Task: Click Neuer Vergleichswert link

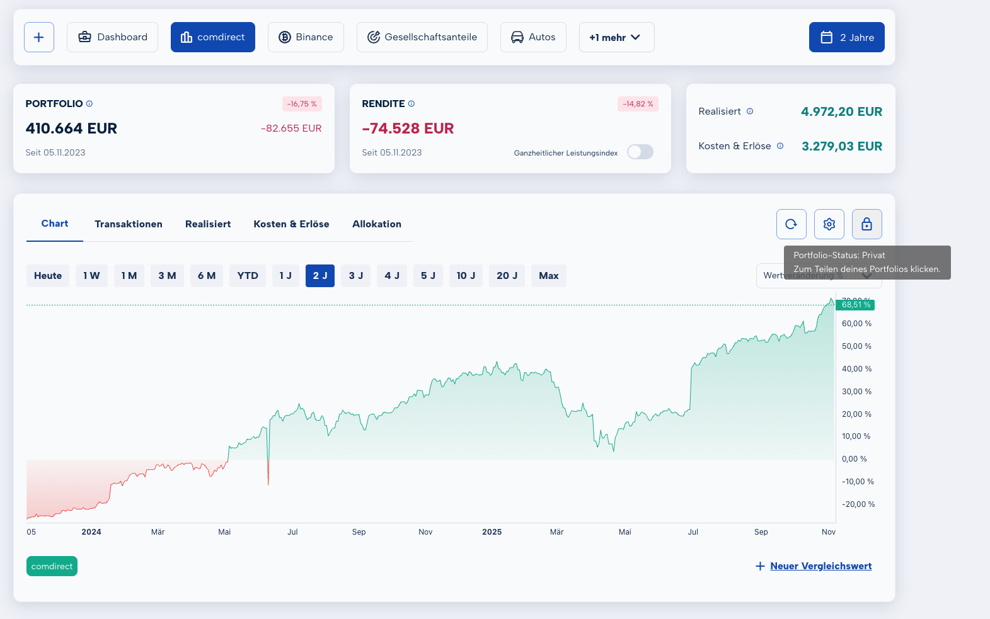Action: pyautogui.click(x=820, y=566)
